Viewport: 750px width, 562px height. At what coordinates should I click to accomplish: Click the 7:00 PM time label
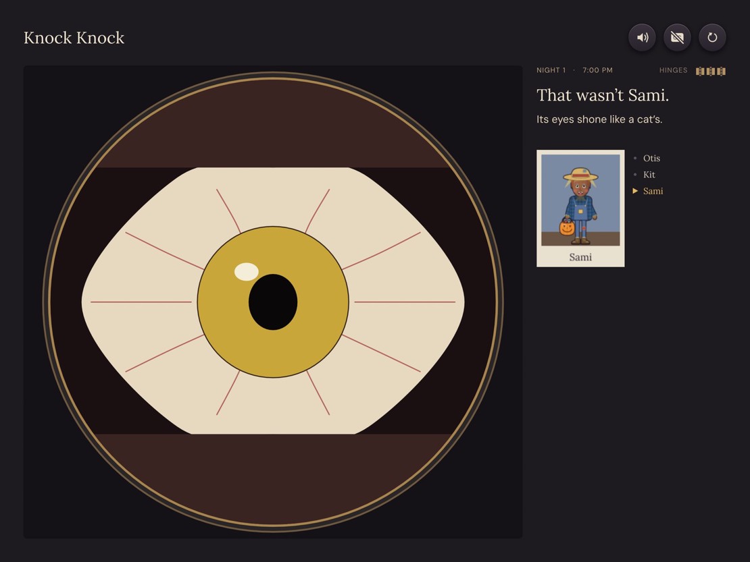[x=597, y=70]
